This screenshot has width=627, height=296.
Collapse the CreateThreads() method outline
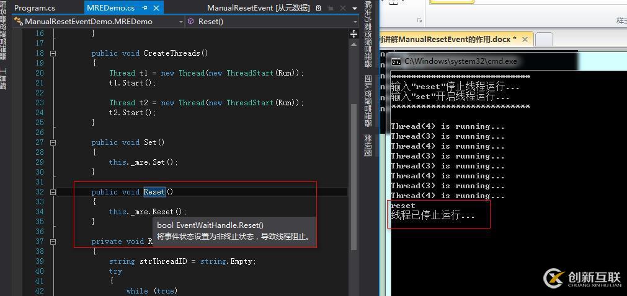53,53
